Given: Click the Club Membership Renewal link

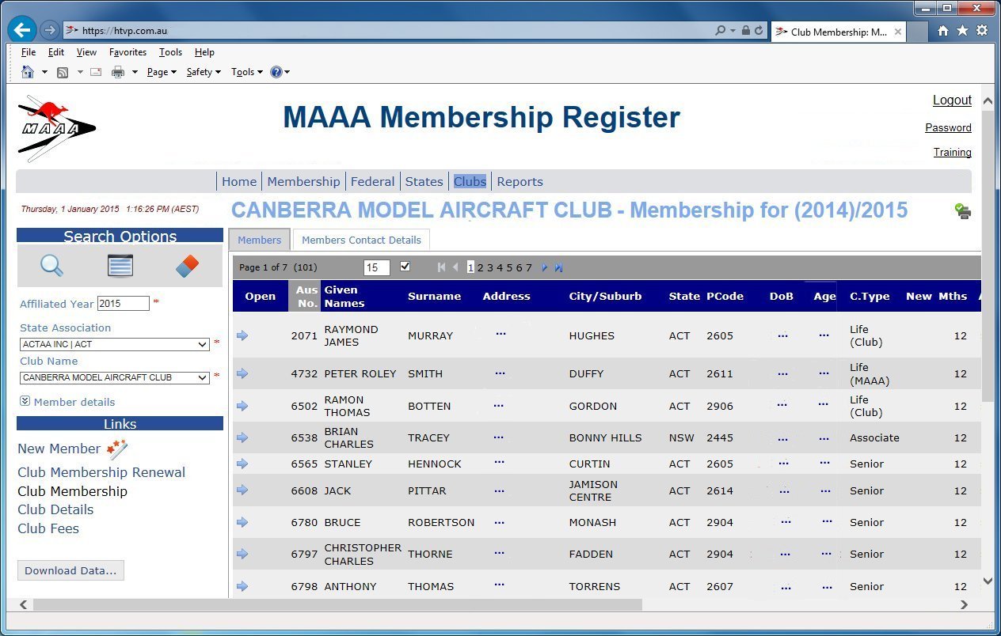Looking at the screenshot, I should [101, 472].
